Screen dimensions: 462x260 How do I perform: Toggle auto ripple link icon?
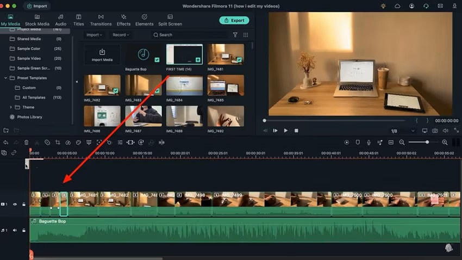click(14, 153)
